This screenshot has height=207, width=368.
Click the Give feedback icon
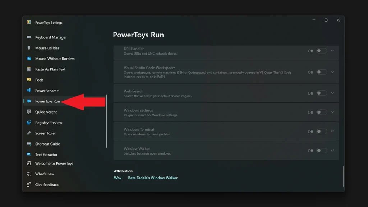tap(29, 184)
